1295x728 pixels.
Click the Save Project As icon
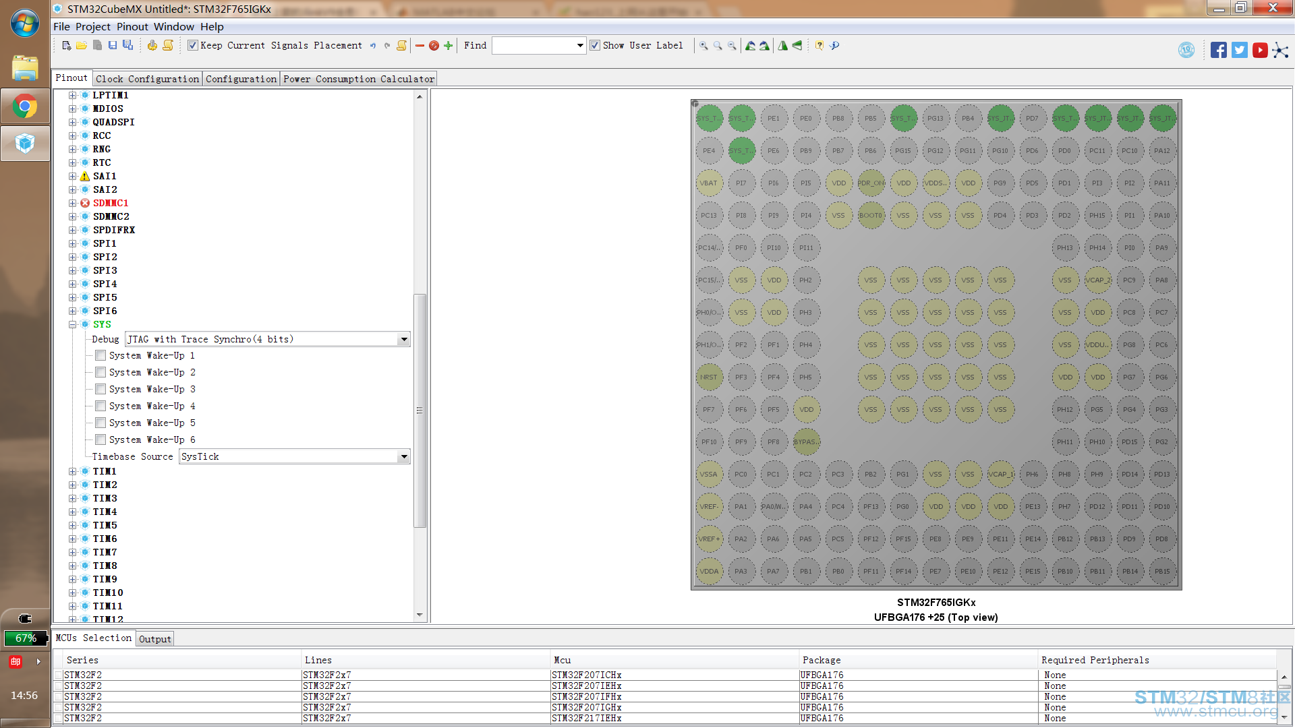point(127,45)
